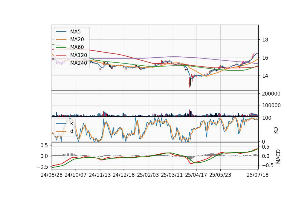Click the purple MA240 legend line sample

[61, 63]
